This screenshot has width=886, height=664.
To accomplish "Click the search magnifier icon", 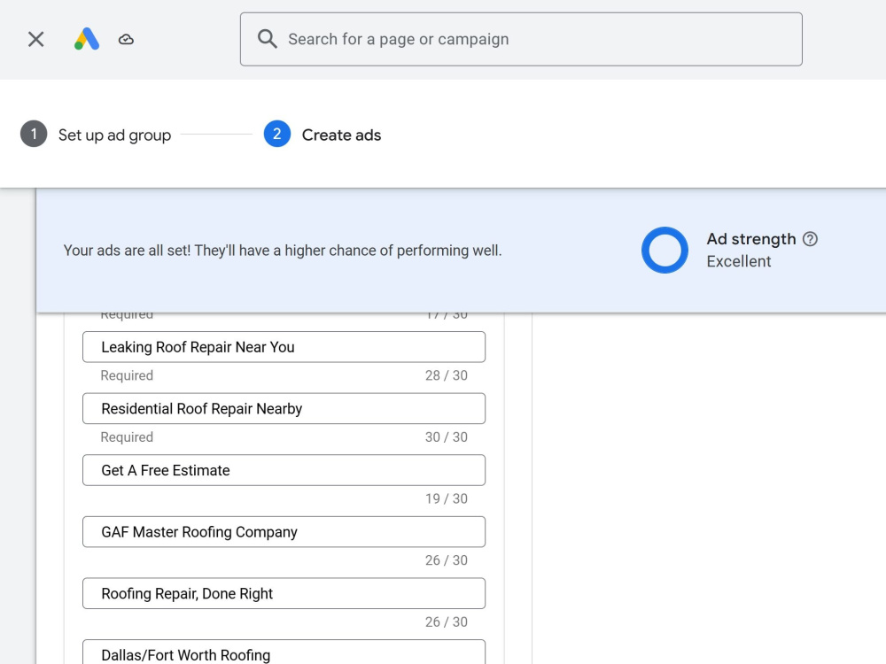I will point(268,39).
